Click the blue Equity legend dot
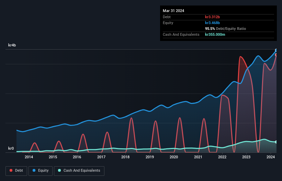 [34, 170]
